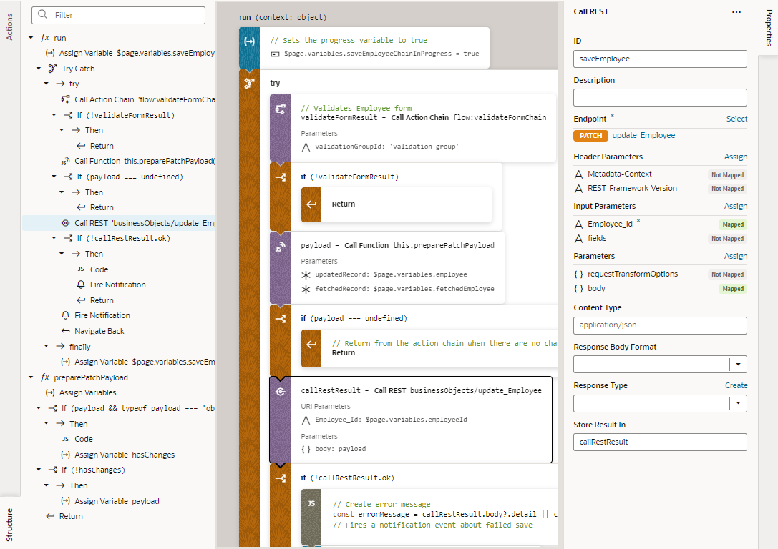Click the Return icon at the bottom of the tree
778x549 pixels.
click(x=49, y=516)
